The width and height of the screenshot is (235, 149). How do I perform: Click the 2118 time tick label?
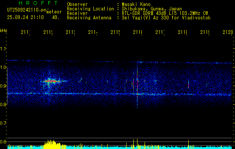coord(183,32)
